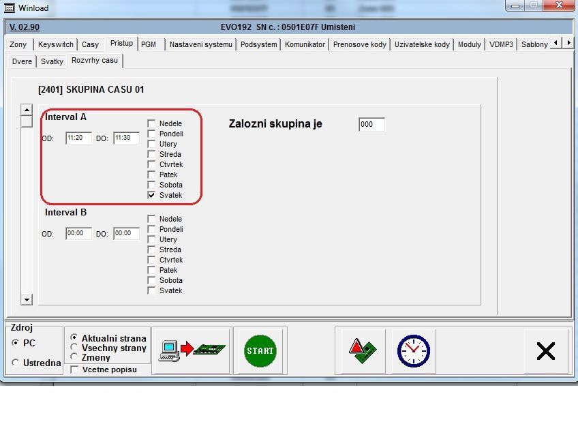The height and width of the screenshot is (437, 578).
Task: Click the PC-to-panel transfer icon
Action: point(192,350)
